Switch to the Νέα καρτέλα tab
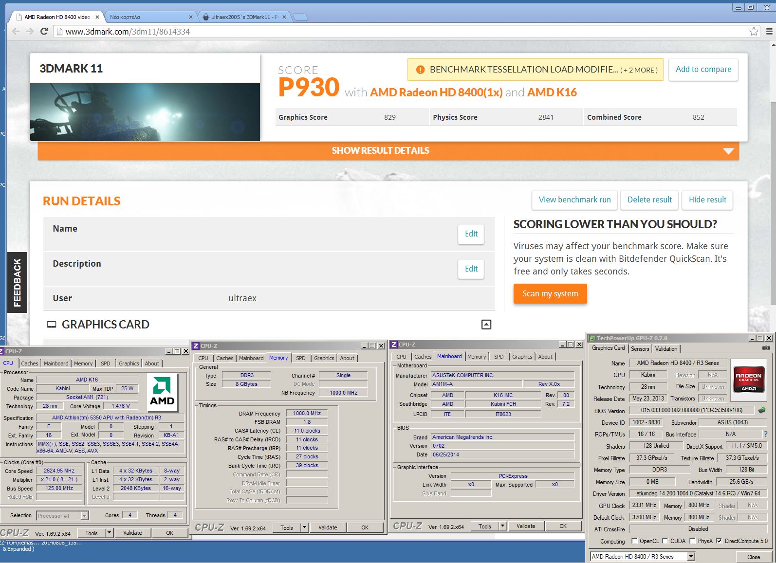 [149, 17]
